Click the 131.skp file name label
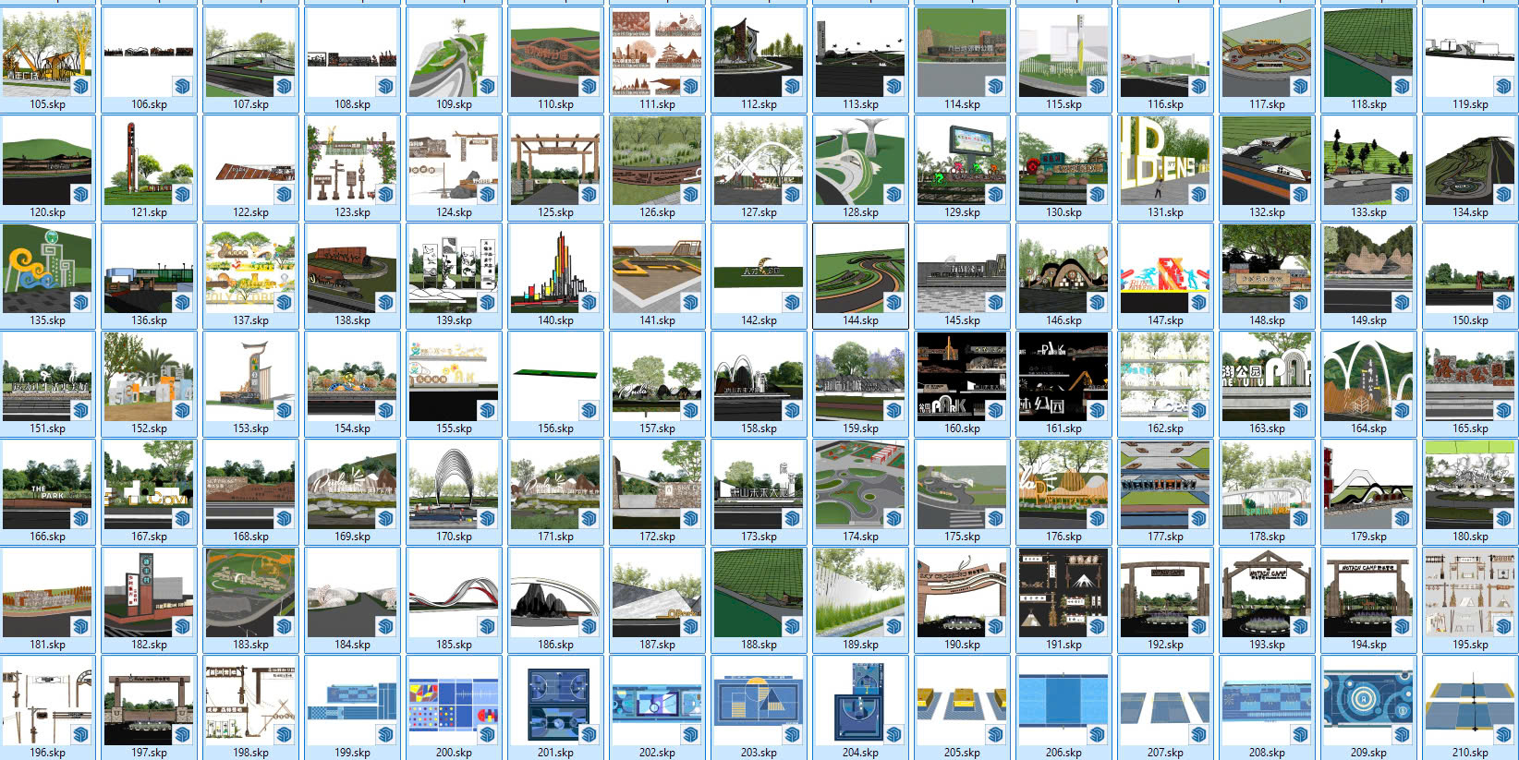 [x=1165, y=212]
